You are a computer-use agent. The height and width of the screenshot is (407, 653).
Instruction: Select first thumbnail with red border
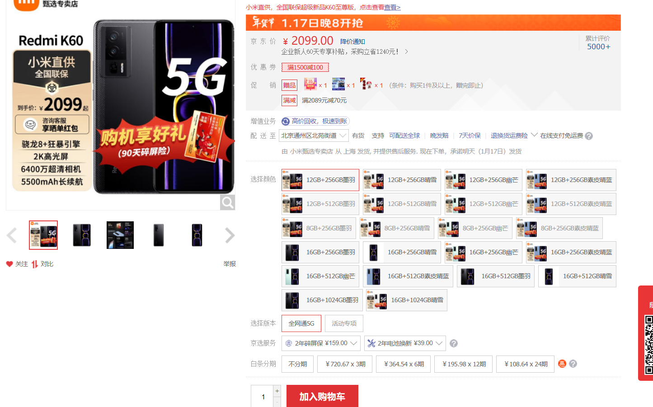(43, 235)
